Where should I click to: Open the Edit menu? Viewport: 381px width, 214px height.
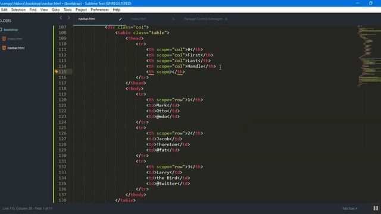(4, 10)
